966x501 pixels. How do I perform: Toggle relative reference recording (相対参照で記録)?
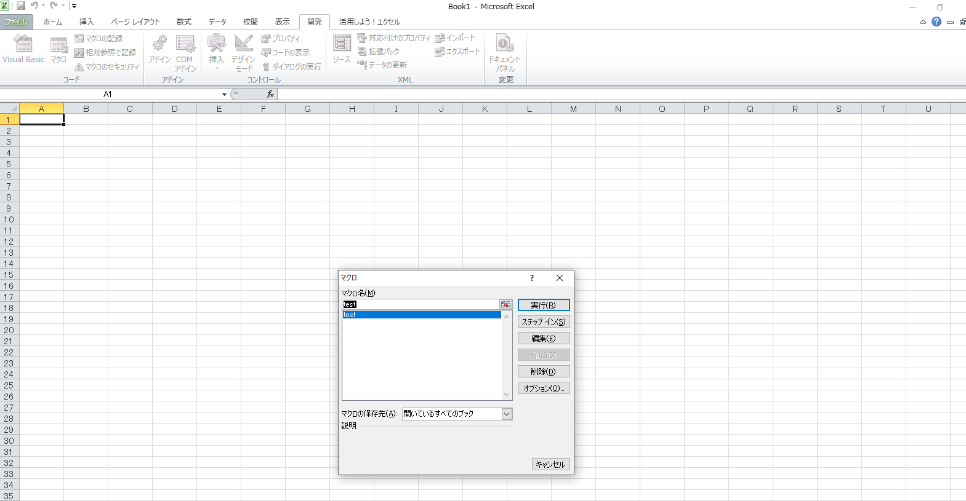pyautogui.click(x=105, y=52)
